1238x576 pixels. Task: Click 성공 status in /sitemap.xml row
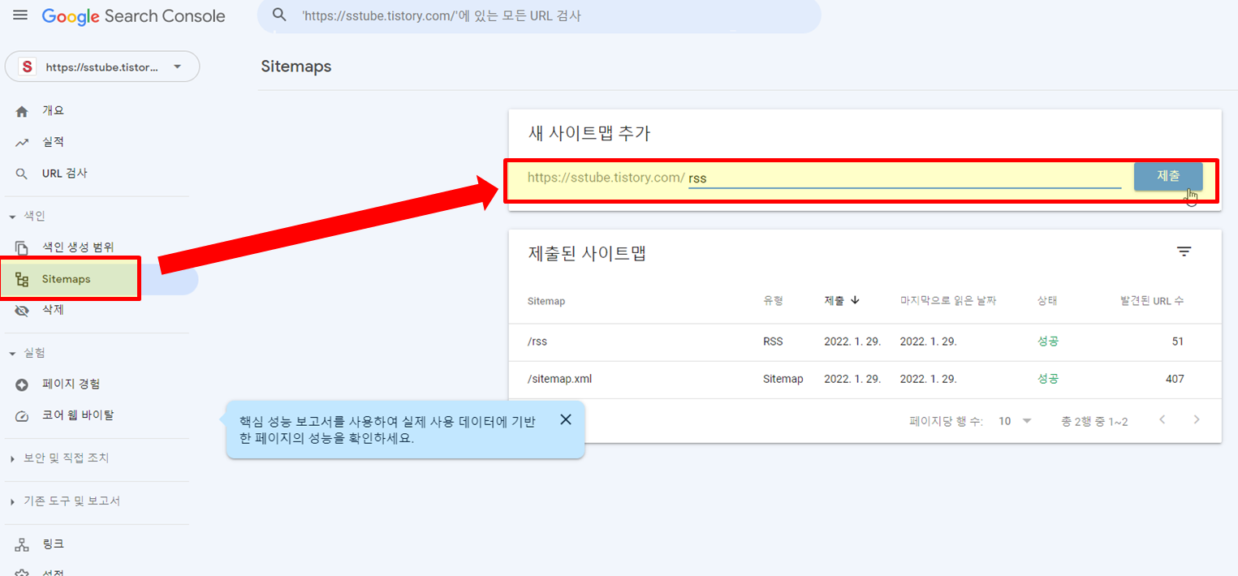click(1048, 379)
